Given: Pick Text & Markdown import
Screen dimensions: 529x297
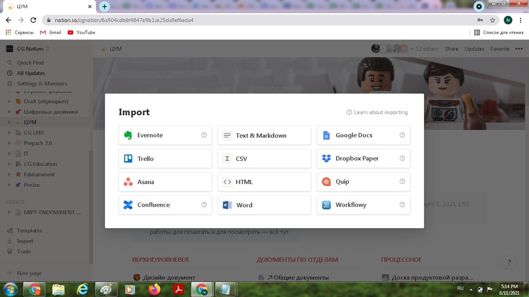Looking at the screenshot, I should pyautogui.click(x=264, y=135).
